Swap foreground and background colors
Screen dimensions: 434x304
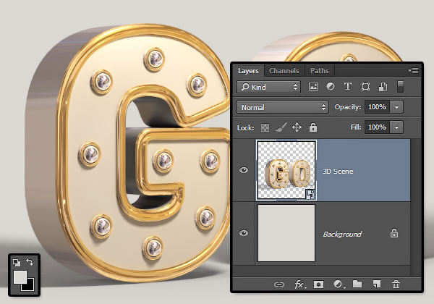tap(29, 262)
